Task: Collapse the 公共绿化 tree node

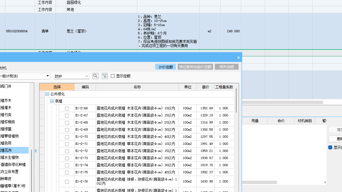Action: click(x=47, y=94)
